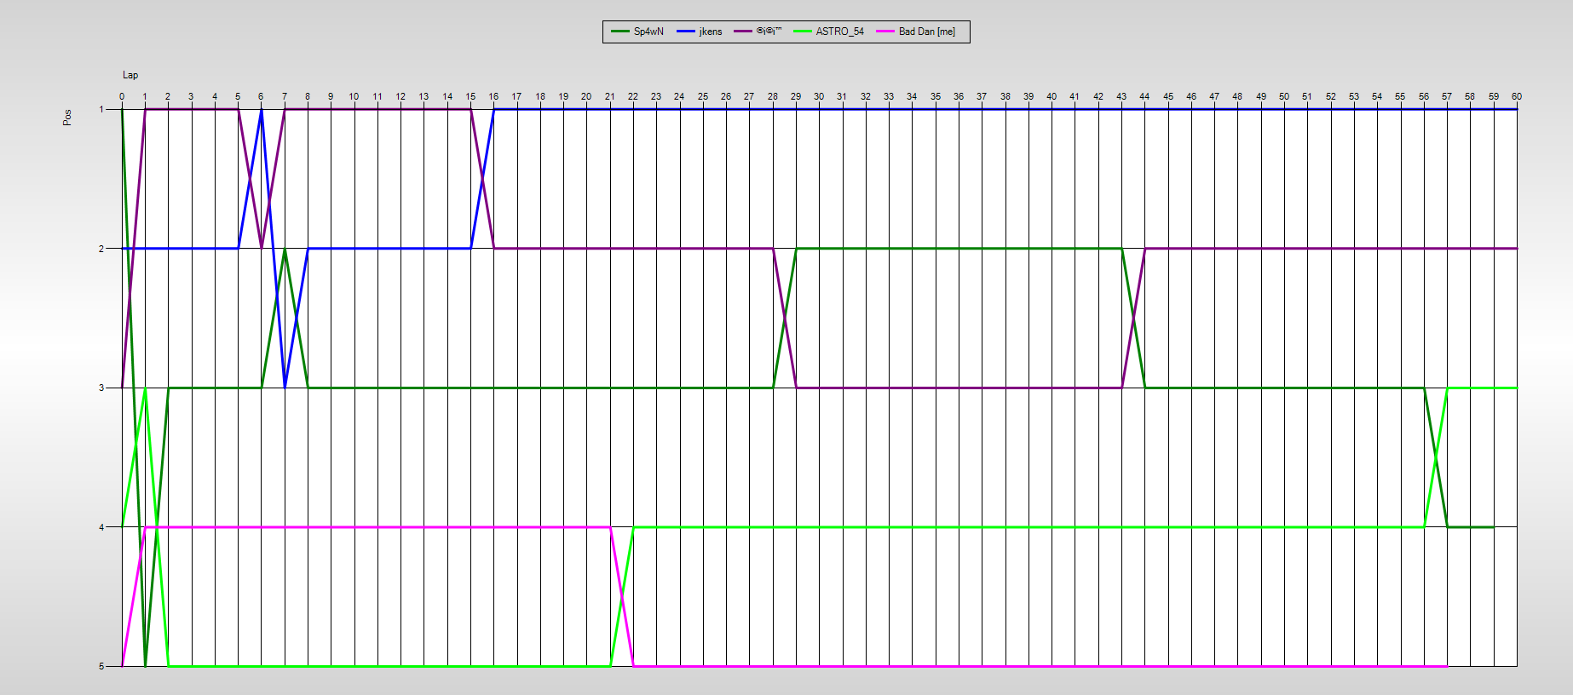This screenshot has height=695, width=1573.
Task: Click lap 16 on the lap axis
Action: click(x=493, y=96)
